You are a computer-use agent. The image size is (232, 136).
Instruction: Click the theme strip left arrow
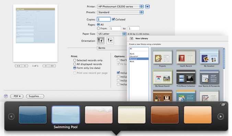coord(11,116)
